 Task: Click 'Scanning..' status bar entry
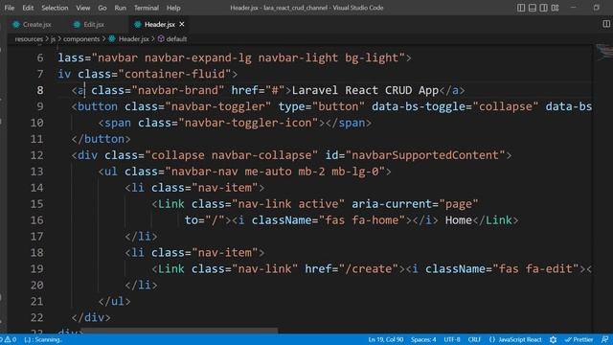pos(43,339)
